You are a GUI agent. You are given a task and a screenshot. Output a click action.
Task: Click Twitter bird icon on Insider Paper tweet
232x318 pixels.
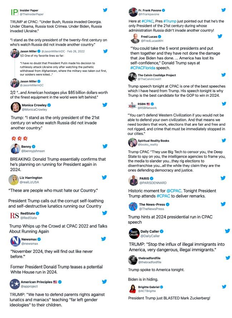(105, 11)
